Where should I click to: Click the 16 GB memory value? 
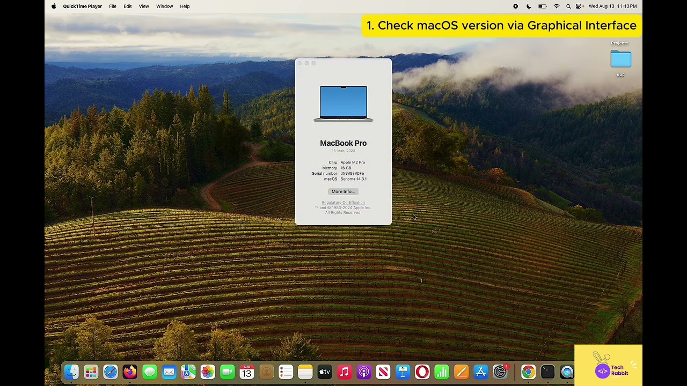pyautogui.click(x=346, y=168)
